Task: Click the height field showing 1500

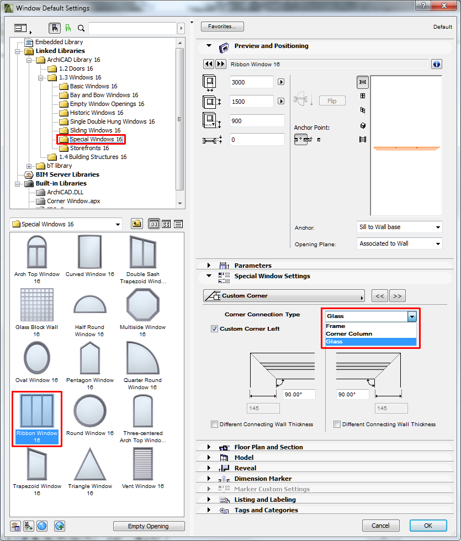Action: (x=252, y=102)
